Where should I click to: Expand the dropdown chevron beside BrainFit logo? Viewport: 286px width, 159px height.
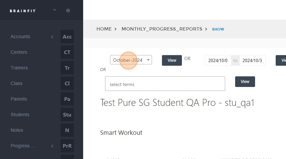coord(55,10)
